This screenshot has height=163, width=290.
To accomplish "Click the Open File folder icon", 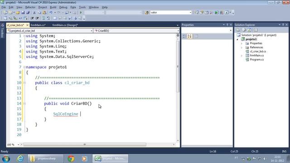I will [x=18, y=13].
